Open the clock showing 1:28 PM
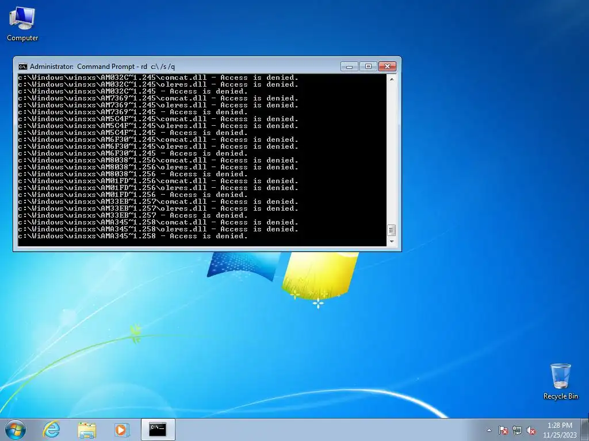The image size is (589, 441). (560, 430)
